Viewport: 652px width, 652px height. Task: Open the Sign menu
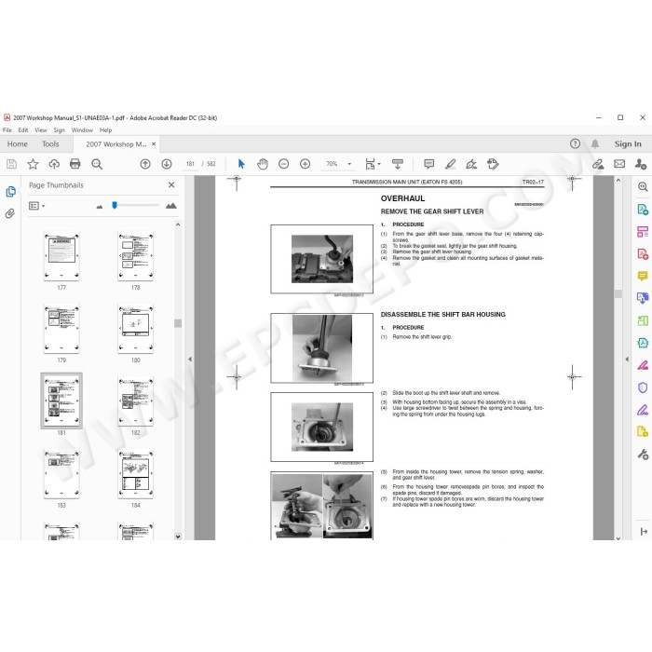(59, 130)
